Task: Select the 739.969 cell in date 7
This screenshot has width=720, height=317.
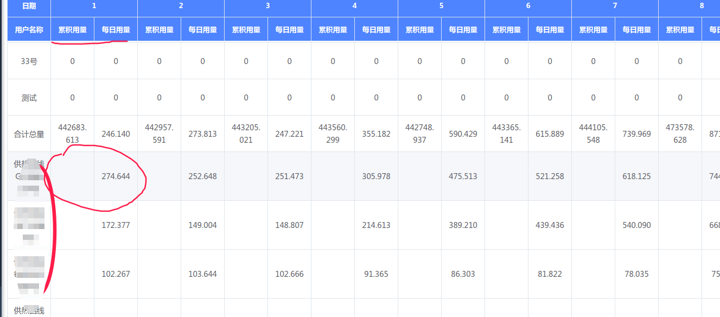Action: [636, 134]
